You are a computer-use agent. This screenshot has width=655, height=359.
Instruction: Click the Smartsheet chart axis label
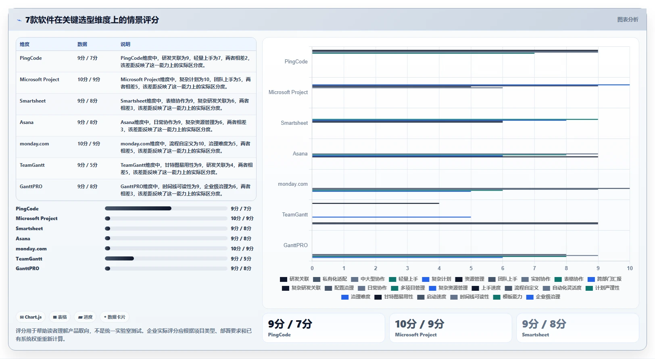pyautogui.click(x=294, y=123)
